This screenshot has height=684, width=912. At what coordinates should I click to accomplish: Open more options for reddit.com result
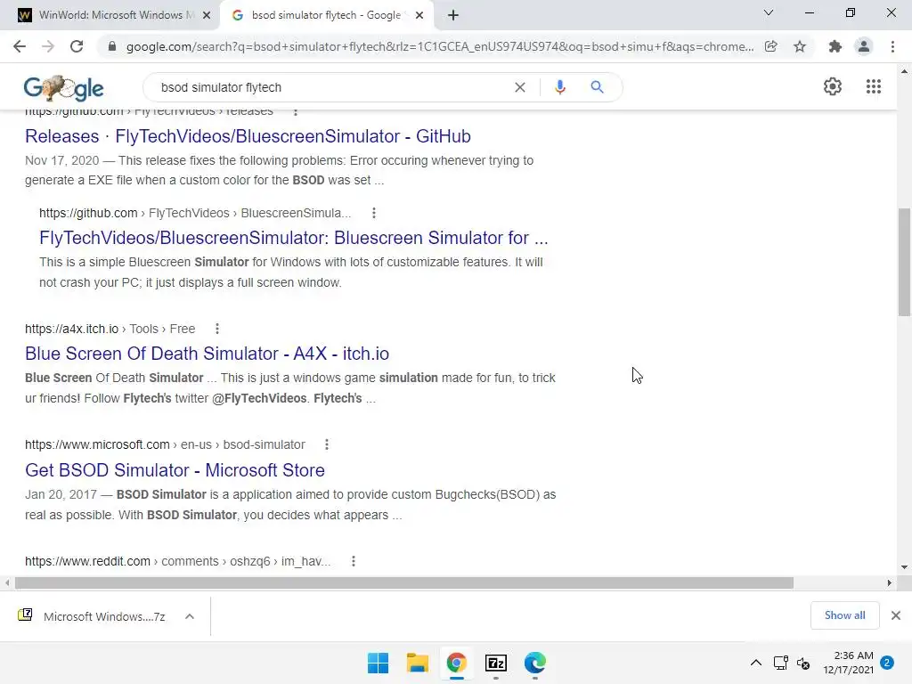click(353, 561)
